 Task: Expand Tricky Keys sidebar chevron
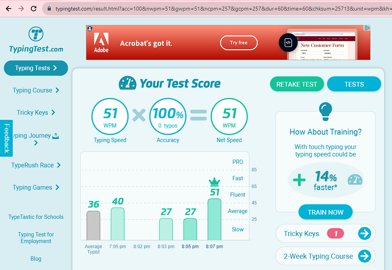53,112
